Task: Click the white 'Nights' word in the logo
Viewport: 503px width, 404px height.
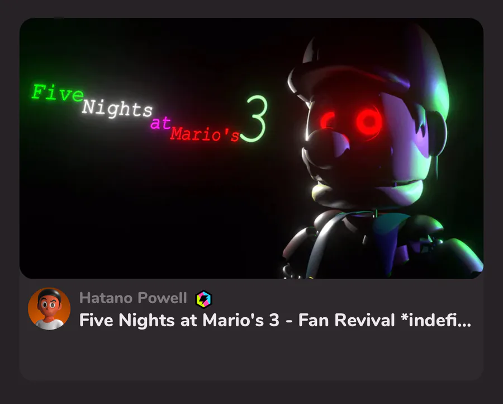Action: coord(117,109)
